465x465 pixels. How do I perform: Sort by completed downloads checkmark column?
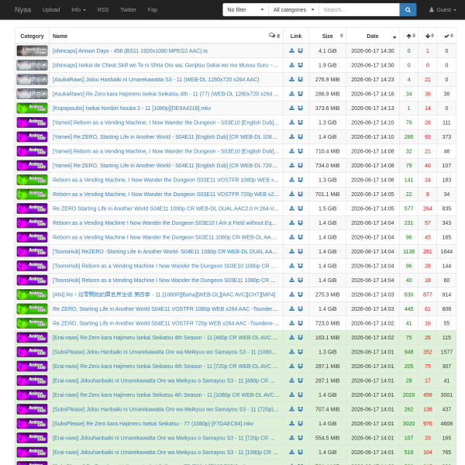tap(446, 36)
